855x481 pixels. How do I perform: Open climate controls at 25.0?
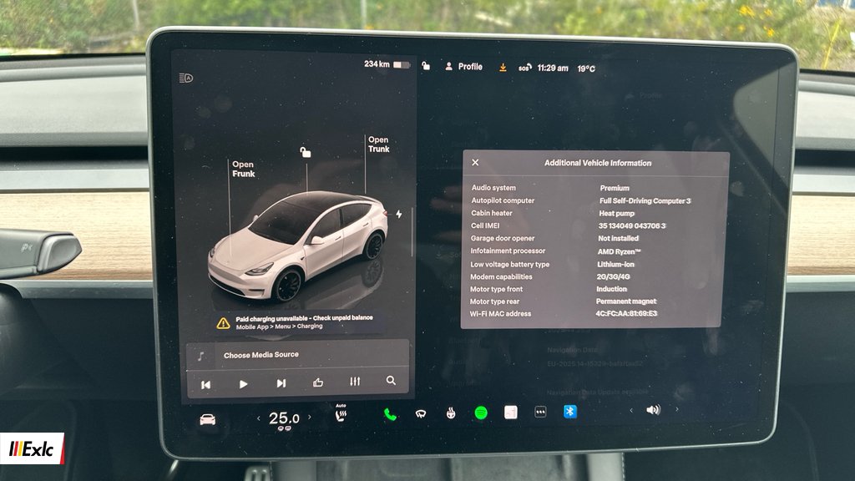tap(284, 418)
